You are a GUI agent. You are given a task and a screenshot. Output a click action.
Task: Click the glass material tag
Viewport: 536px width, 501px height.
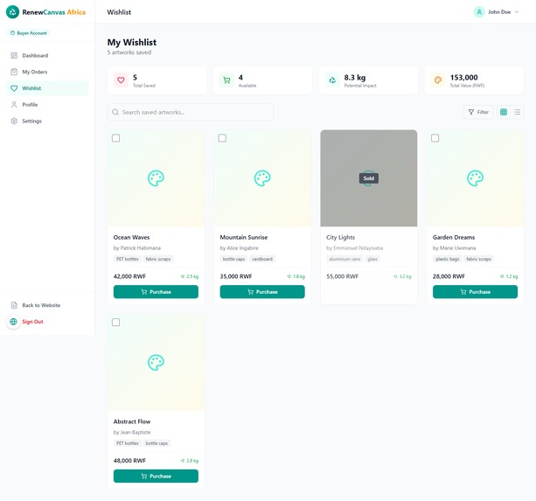point(372,259)
